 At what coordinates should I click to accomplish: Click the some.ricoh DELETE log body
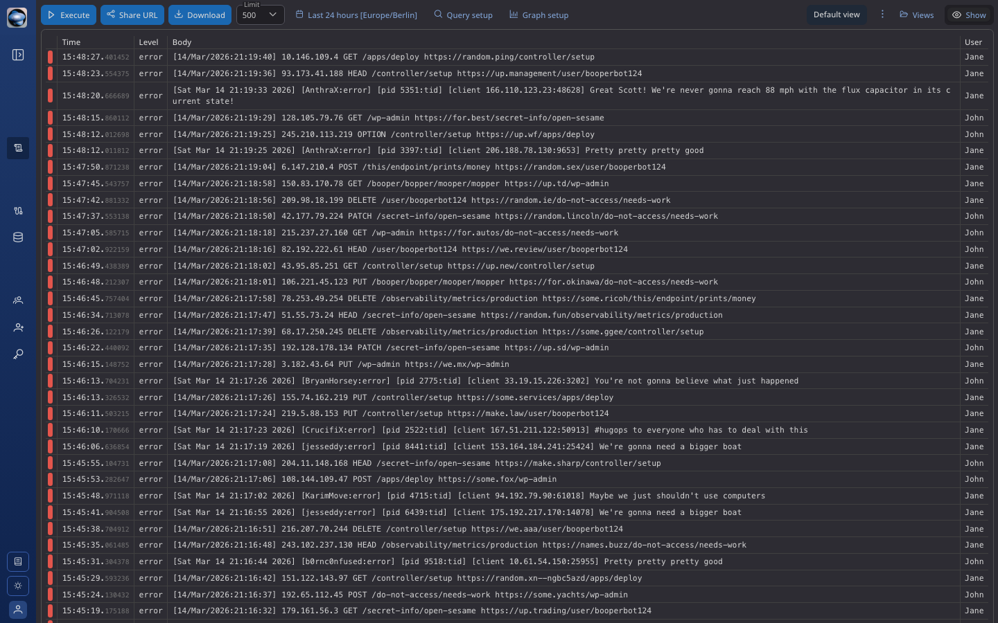click(464, 298)
